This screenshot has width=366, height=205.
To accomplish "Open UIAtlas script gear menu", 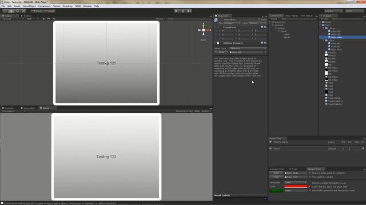I will coord(265,43).
